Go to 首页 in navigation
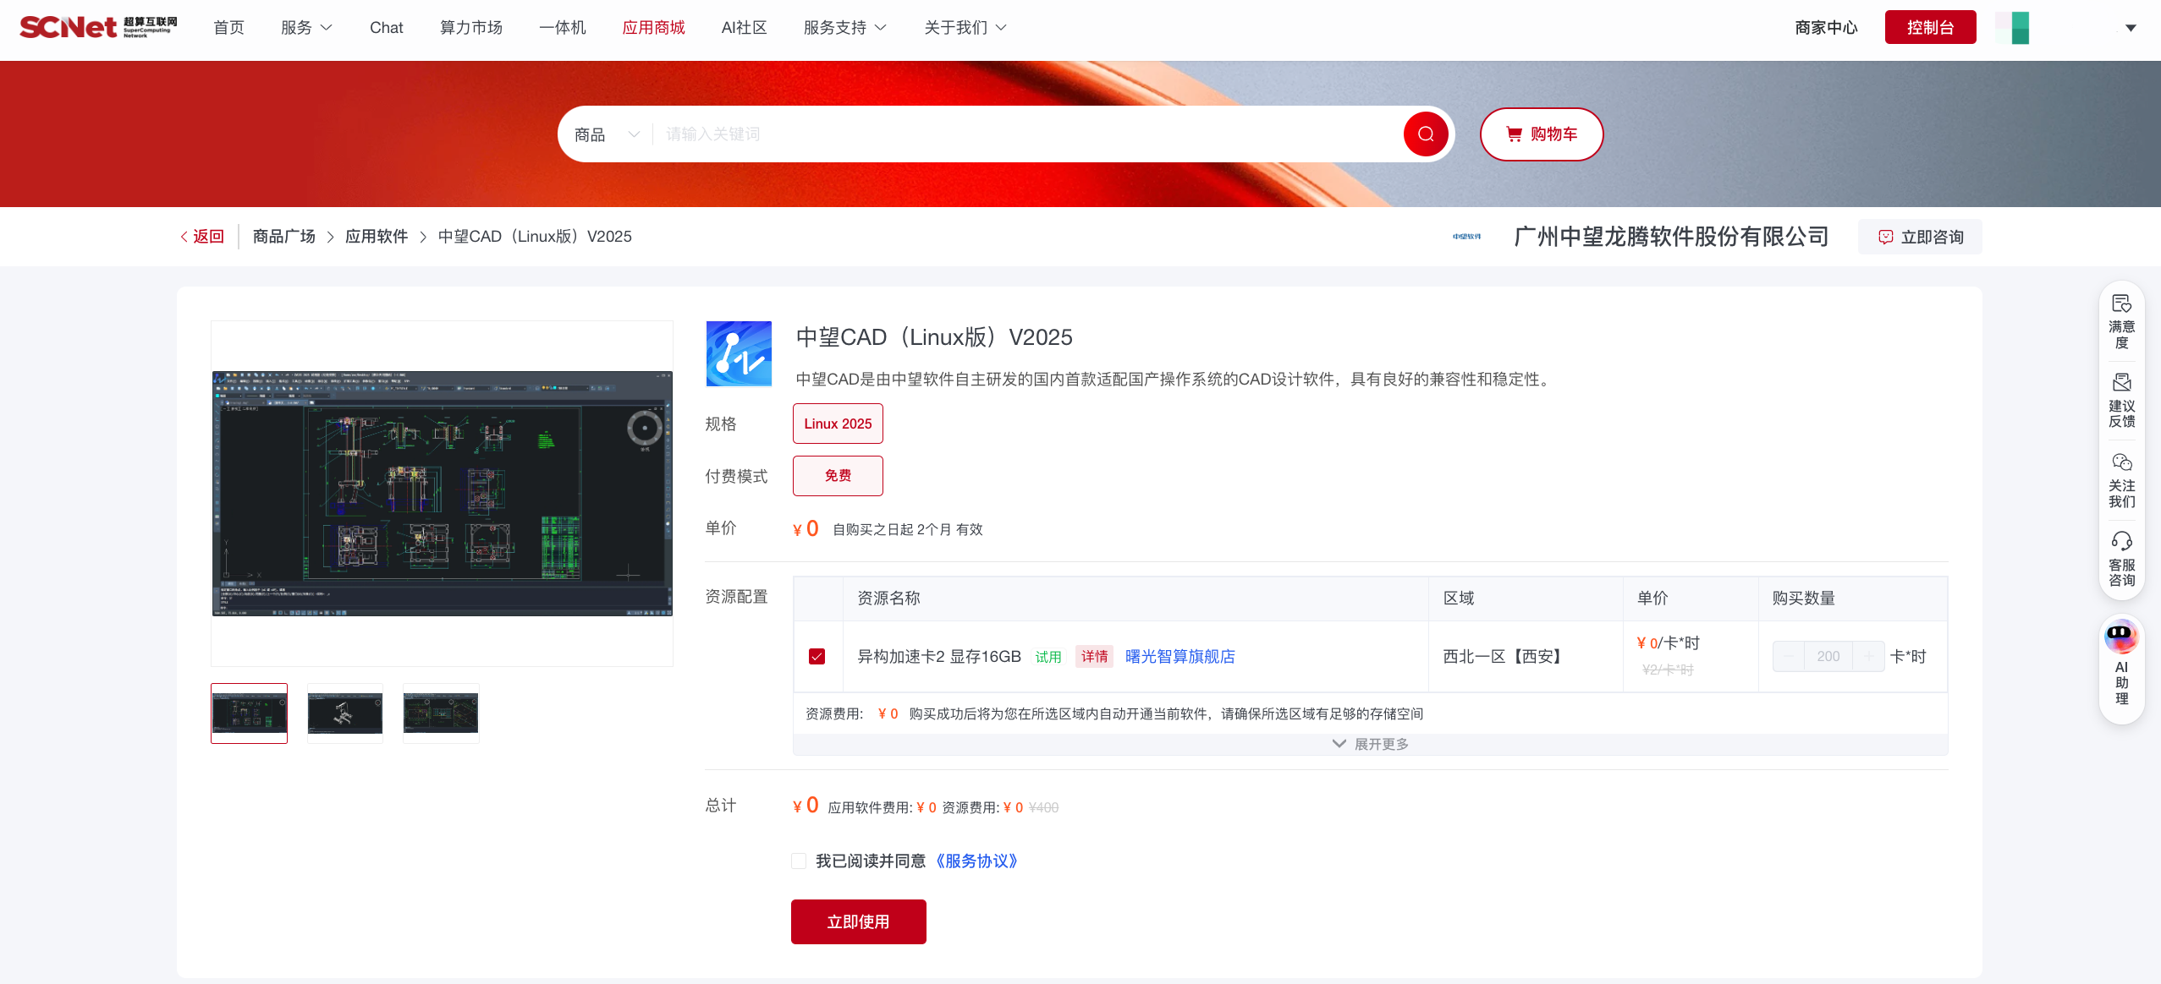The width and height of the screenshot is (2161, 984). 228,28
